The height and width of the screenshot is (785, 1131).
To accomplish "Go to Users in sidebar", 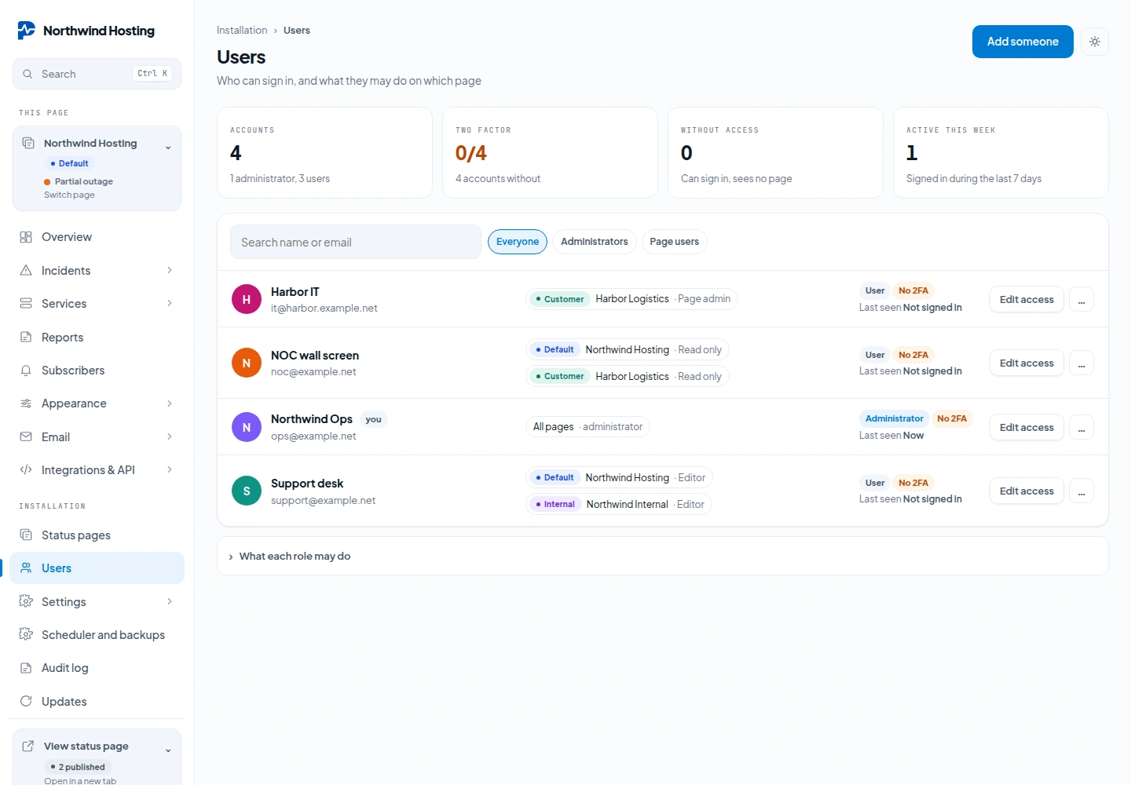I will tap(97, 568).
